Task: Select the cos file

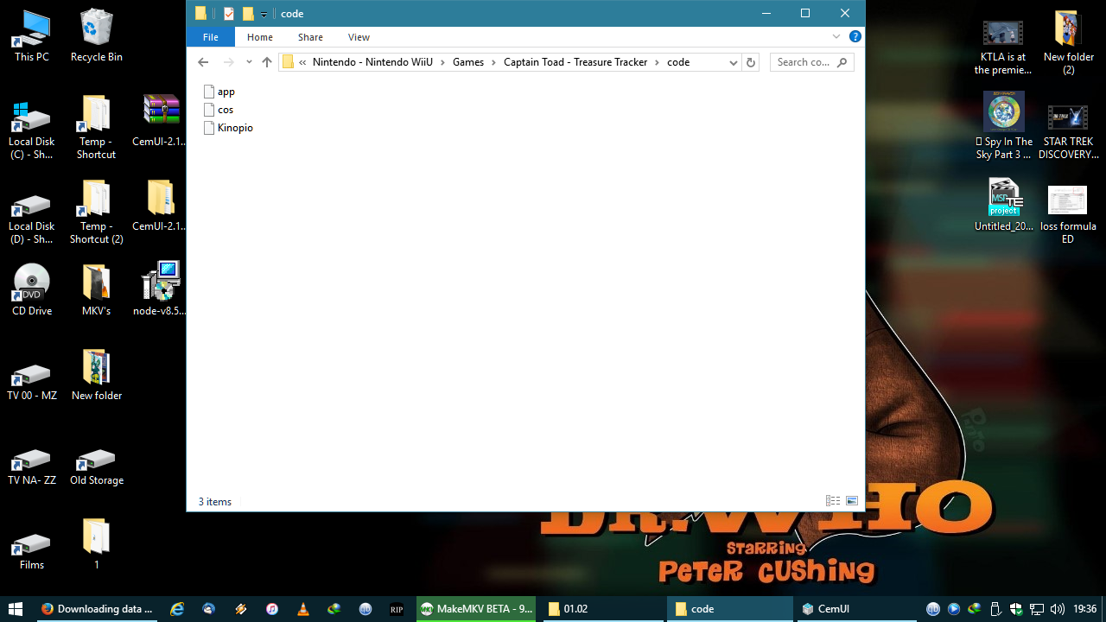Action: [x=219, y=110]
